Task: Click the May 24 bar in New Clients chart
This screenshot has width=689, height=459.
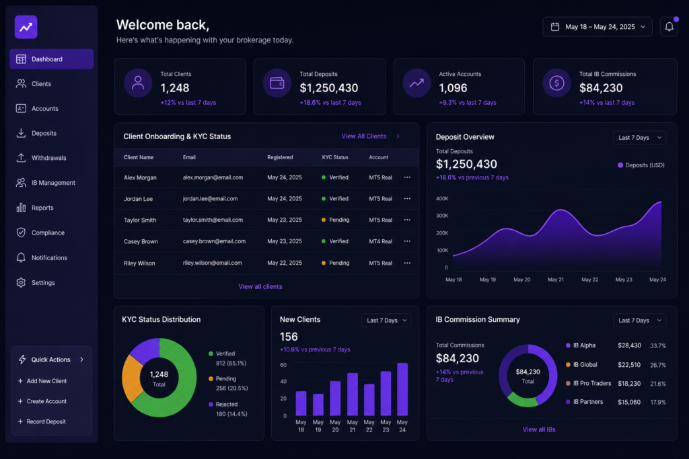Action: pyautogui.click(x=402, y=389)
